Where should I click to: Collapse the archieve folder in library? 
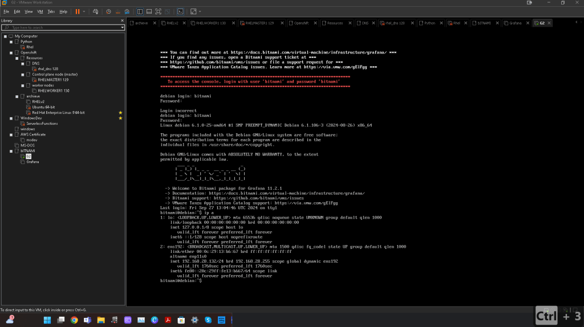(x=17, y=96)
